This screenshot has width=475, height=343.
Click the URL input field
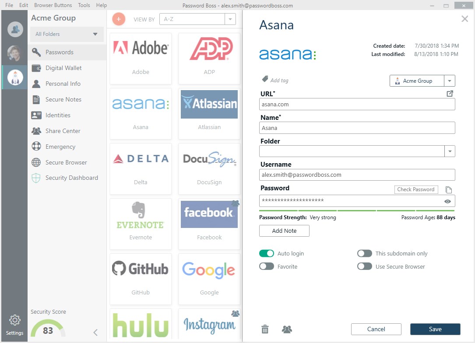[x=357, y=104]
